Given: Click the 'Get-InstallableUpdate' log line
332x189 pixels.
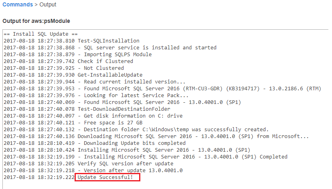Looking at the screenshot, I should point(73,75).
